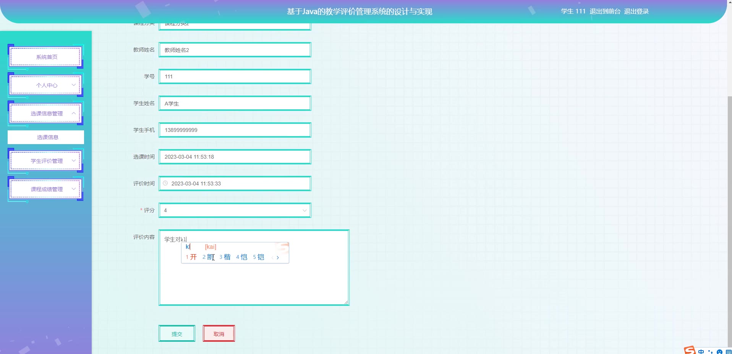Screen dimensions: 732x354
Task: Click the system title text in header
Action: click(x=360, y=11)
